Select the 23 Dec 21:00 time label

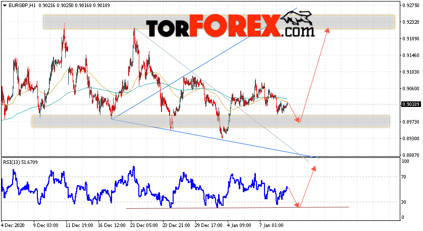point(176,225)
